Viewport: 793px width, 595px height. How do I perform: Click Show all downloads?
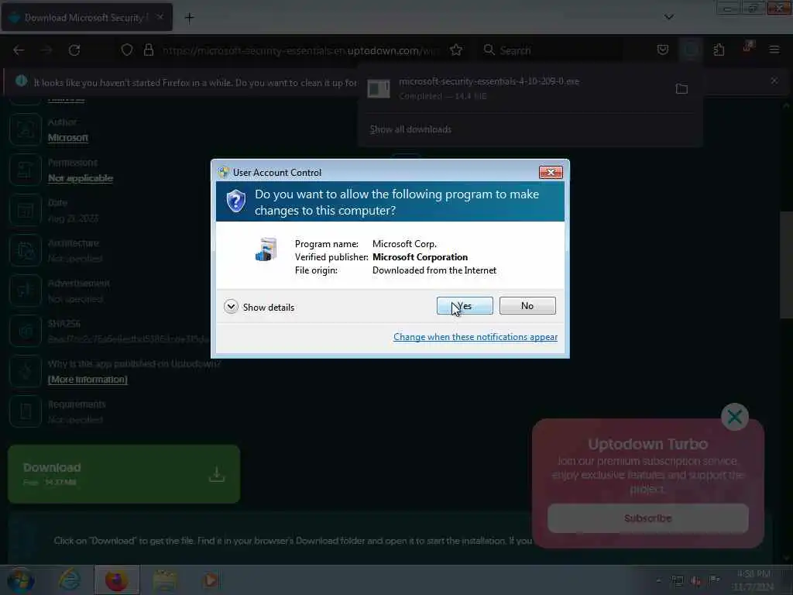click(x=410, y=129)
